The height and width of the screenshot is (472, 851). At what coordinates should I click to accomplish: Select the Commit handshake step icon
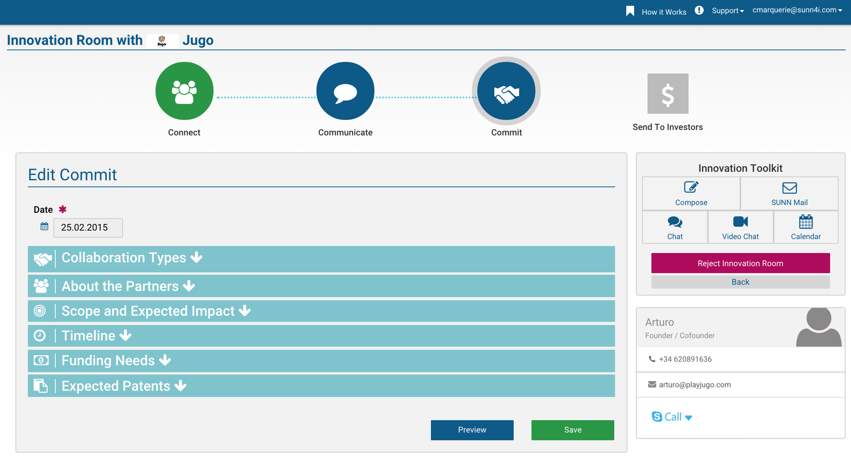[506, 91]
